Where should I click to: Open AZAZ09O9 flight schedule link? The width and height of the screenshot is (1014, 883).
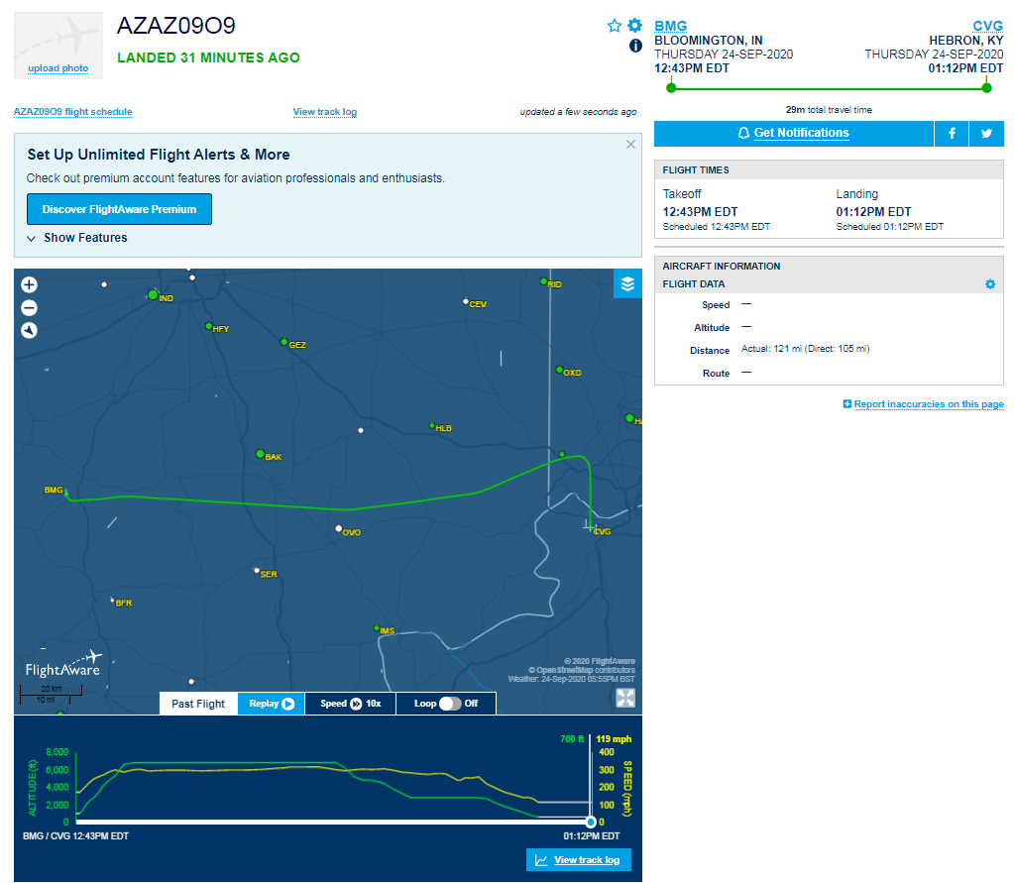tap(73, 112)
